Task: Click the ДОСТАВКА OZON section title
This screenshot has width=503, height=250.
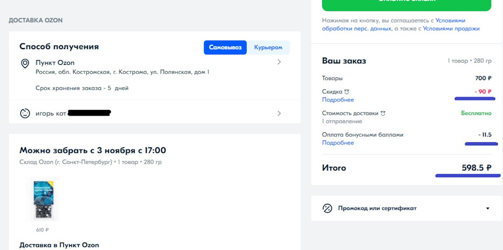Action: click(x=35, y=20)
